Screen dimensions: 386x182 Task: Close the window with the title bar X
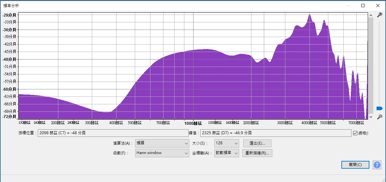click(x=378, y=6)
